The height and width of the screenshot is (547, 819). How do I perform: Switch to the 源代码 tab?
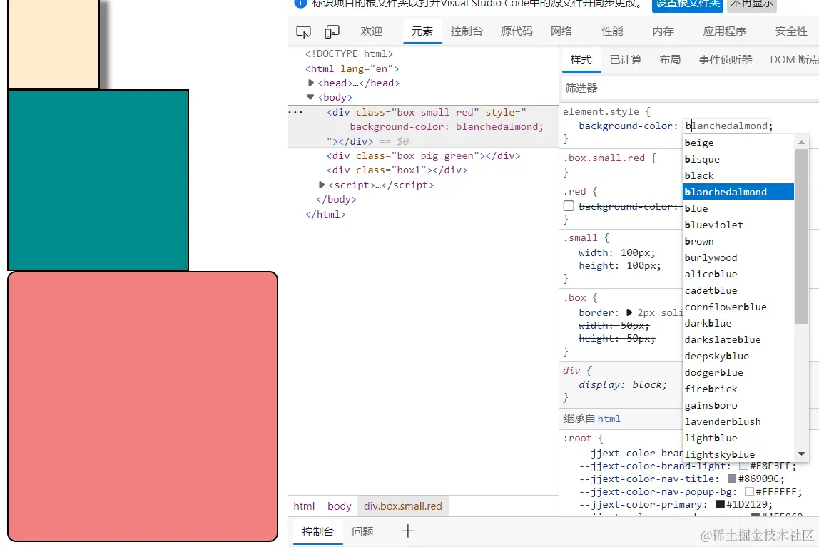pos(517,31)
